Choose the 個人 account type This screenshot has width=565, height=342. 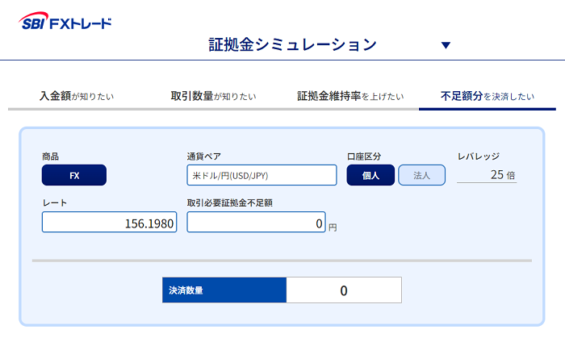click(x=370, y=175)
